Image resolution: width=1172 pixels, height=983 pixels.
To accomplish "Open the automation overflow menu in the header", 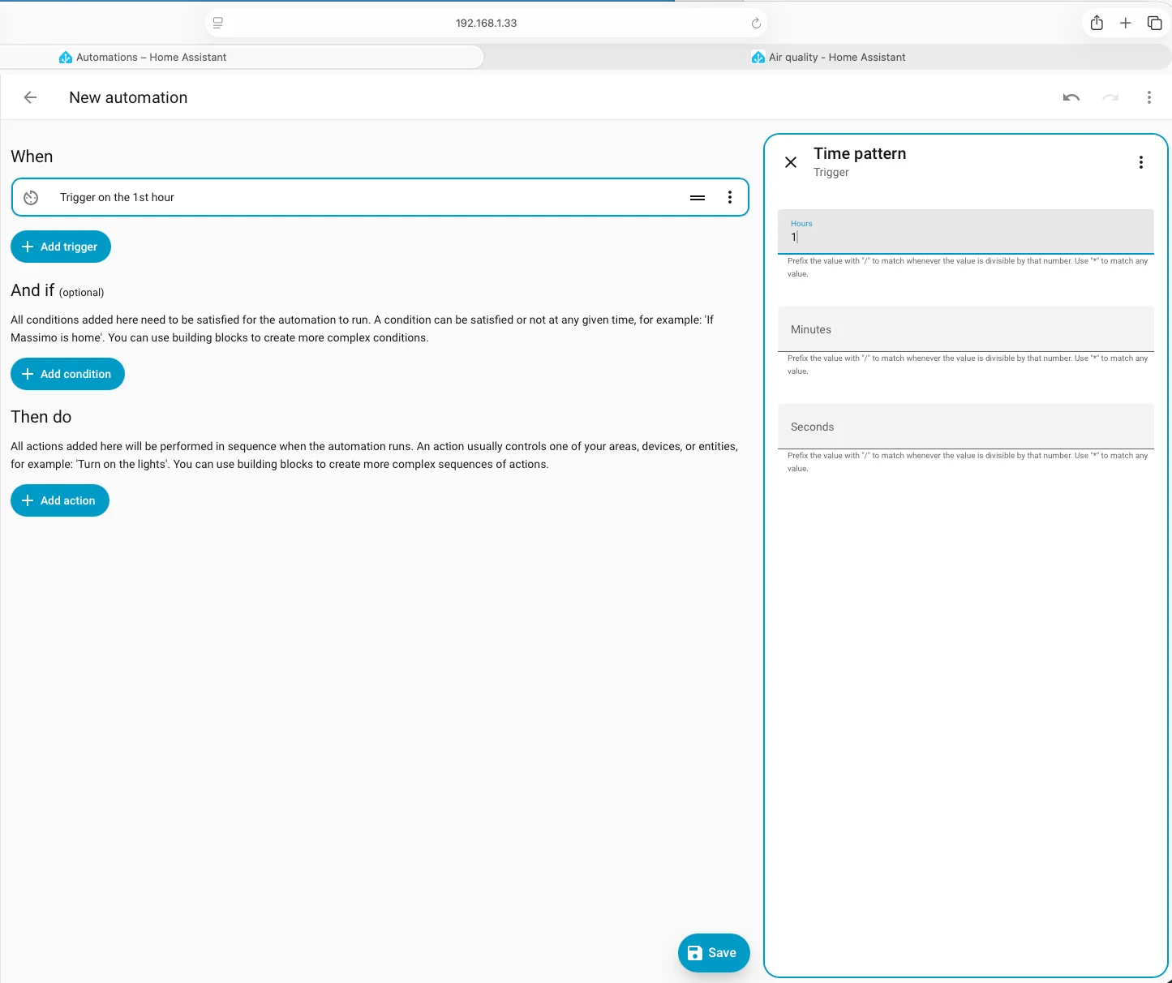I will click(x=1148, y=97).
